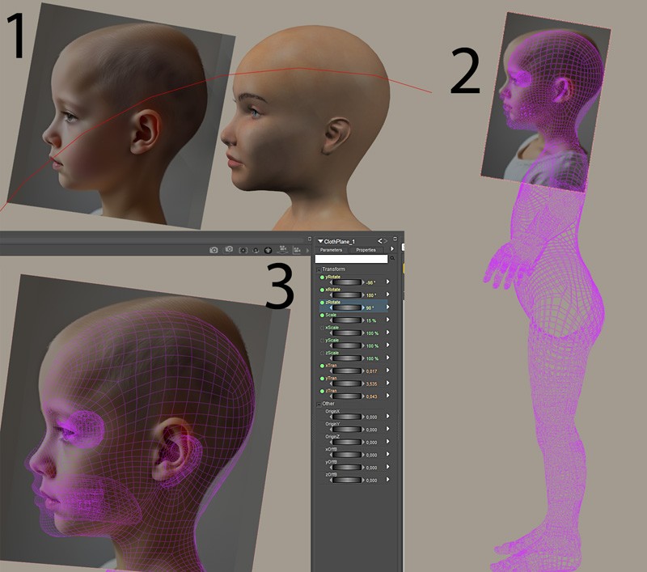This screenshot has width=647, height=572.
Task: Collapse the Other parameter group
Action: (319, 405)
